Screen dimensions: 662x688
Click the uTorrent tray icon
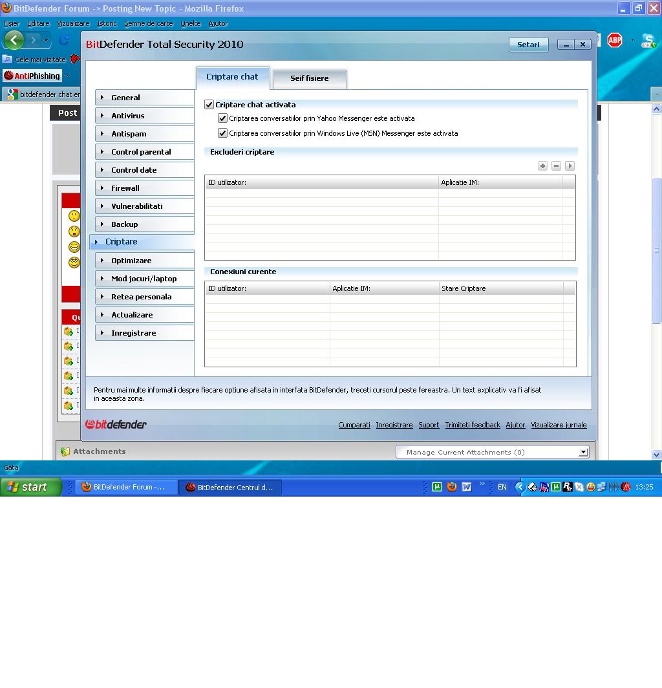[556, 487]
